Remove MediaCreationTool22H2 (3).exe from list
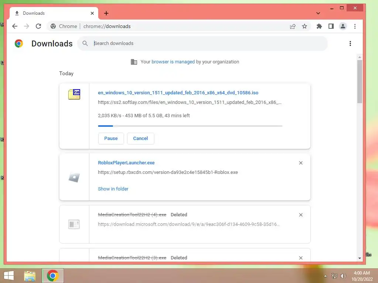 300,258
